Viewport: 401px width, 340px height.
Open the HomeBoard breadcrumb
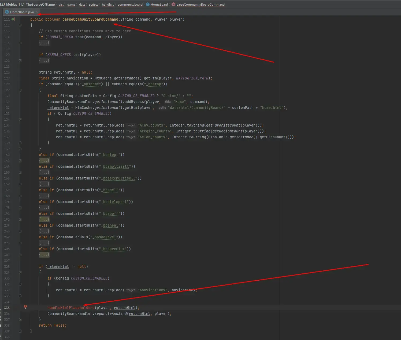[159, 4]
